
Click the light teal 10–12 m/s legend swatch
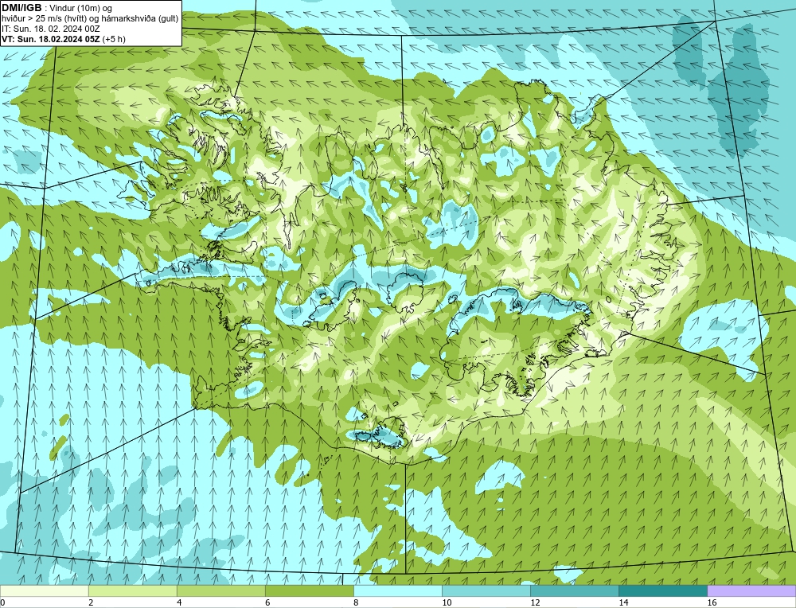[x=486, y=590]
